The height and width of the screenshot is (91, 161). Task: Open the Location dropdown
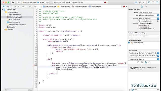tap(149, 18)
